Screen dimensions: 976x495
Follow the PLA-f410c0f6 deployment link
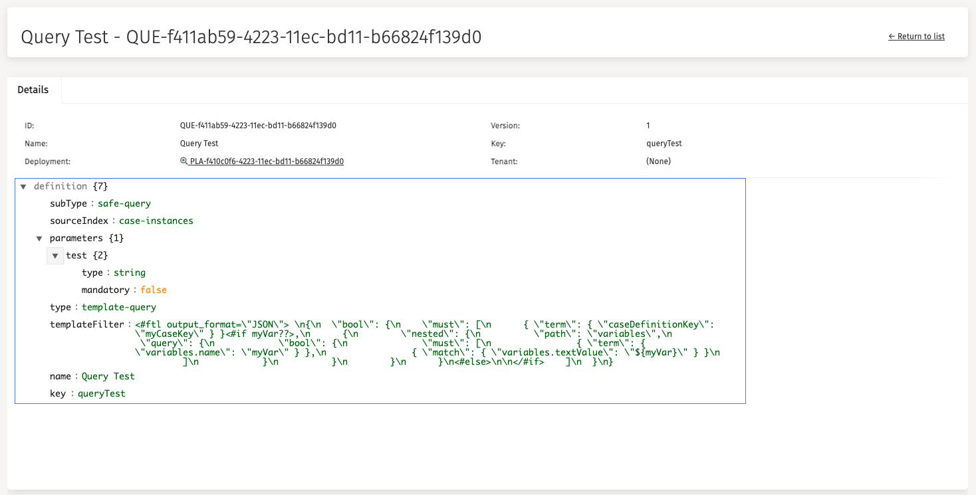pos(265,161)
